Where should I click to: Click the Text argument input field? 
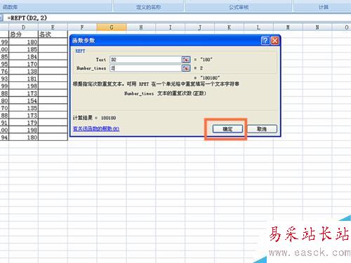pyautogui.click(x=145, y=60)
